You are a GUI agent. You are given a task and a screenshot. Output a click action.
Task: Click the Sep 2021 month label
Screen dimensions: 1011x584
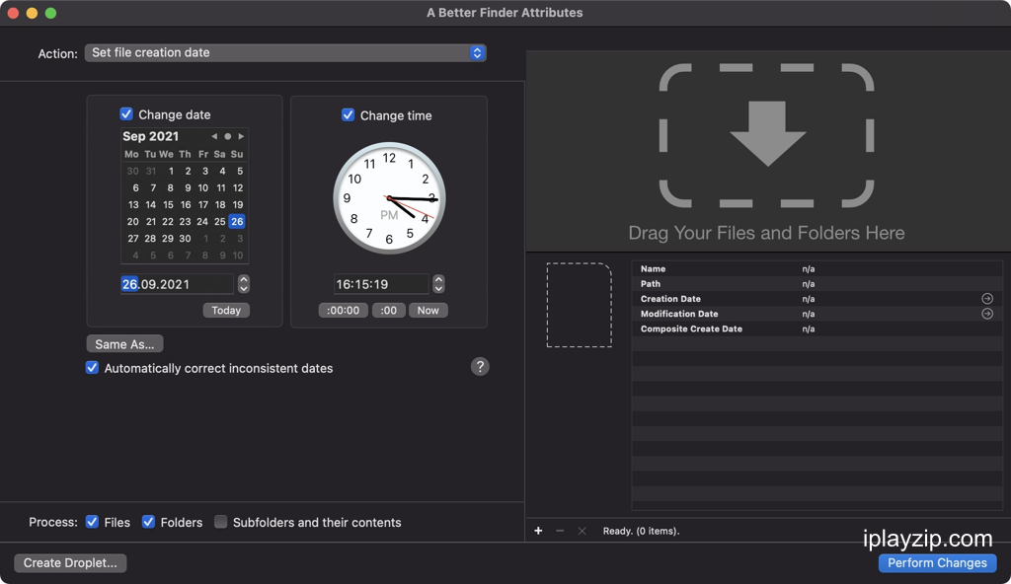coord(151,136)
